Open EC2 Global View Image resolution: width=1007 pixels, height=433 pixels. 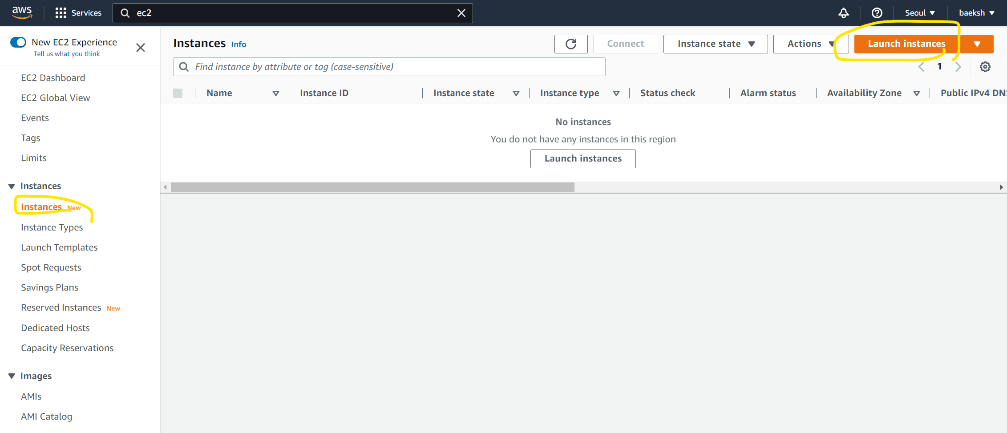[x=56, y=98]
